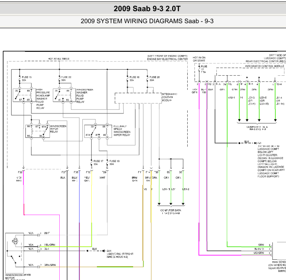Click the engine bay integrated control module box

[x=138, y=98]
